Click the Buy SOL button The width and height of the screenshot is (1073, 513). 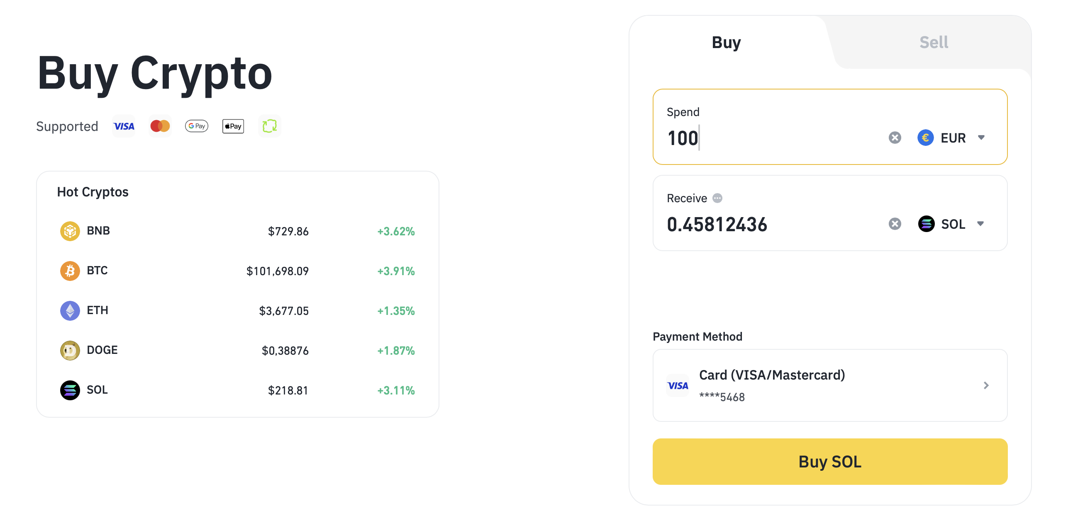pos(830,461)
